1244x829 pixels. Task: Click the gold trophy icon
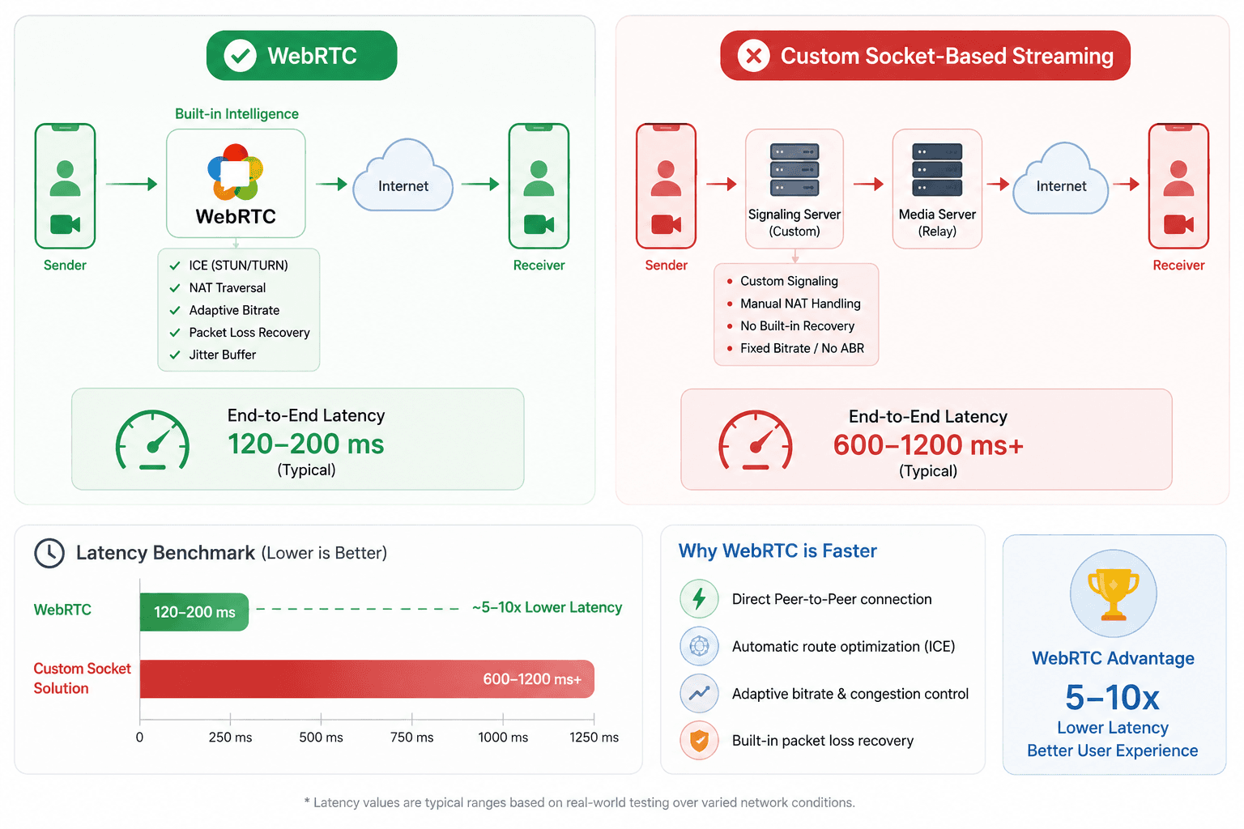[x=1114, y=594]
